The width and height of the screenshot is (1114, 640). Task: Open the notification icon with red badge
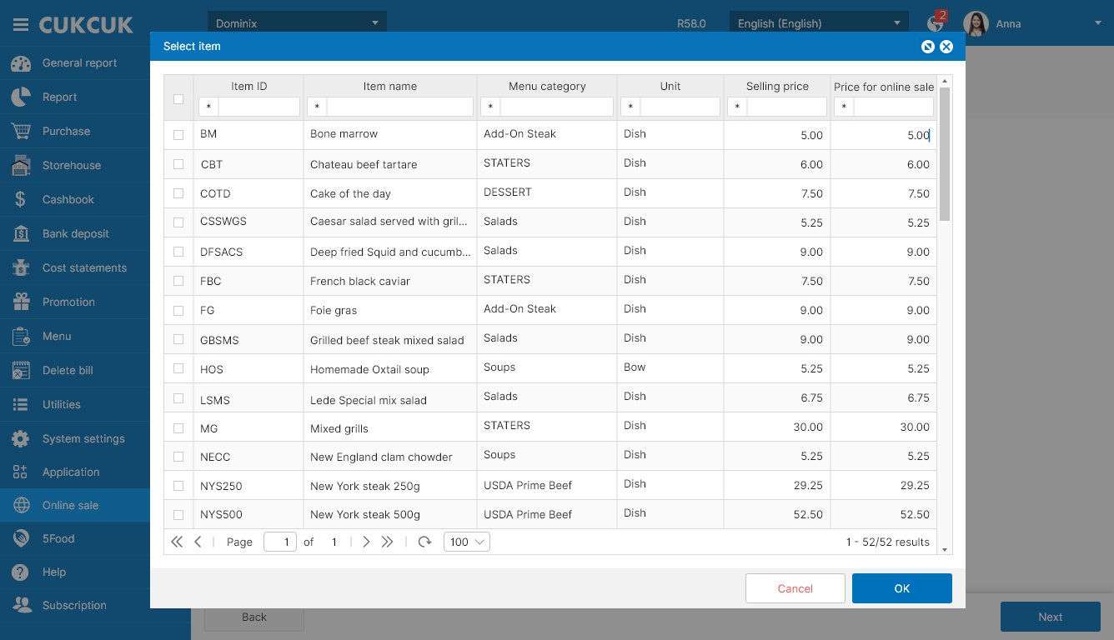tap(936, 23)
